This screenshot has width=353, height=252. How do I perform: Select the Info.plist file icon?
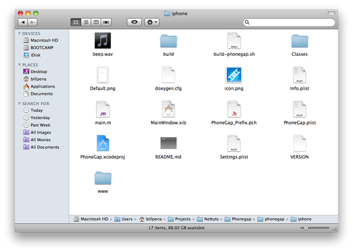(299, 75)
